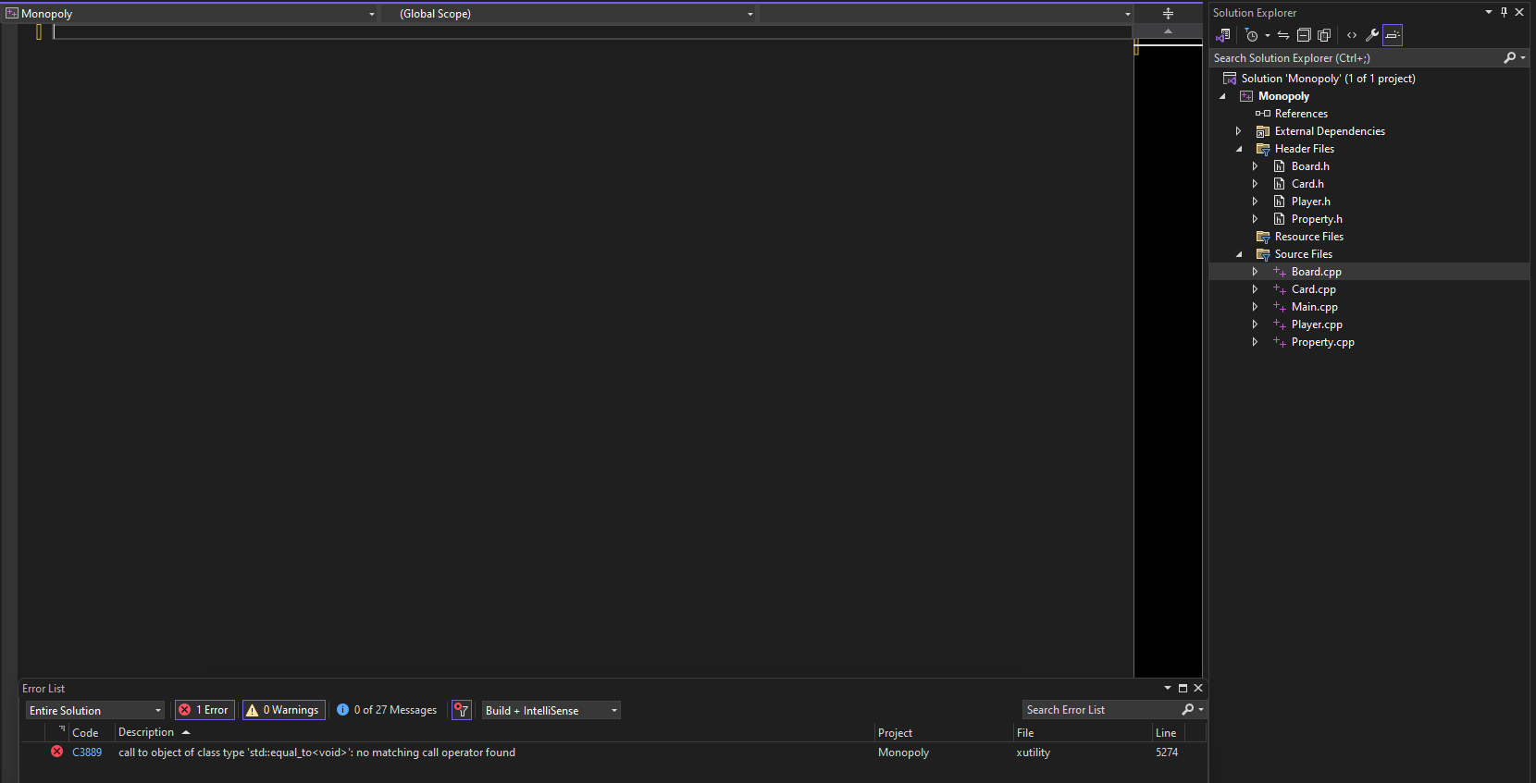Click the 'xutility' file cell
Screen dimensions: 1536x783
point(1033,752)
